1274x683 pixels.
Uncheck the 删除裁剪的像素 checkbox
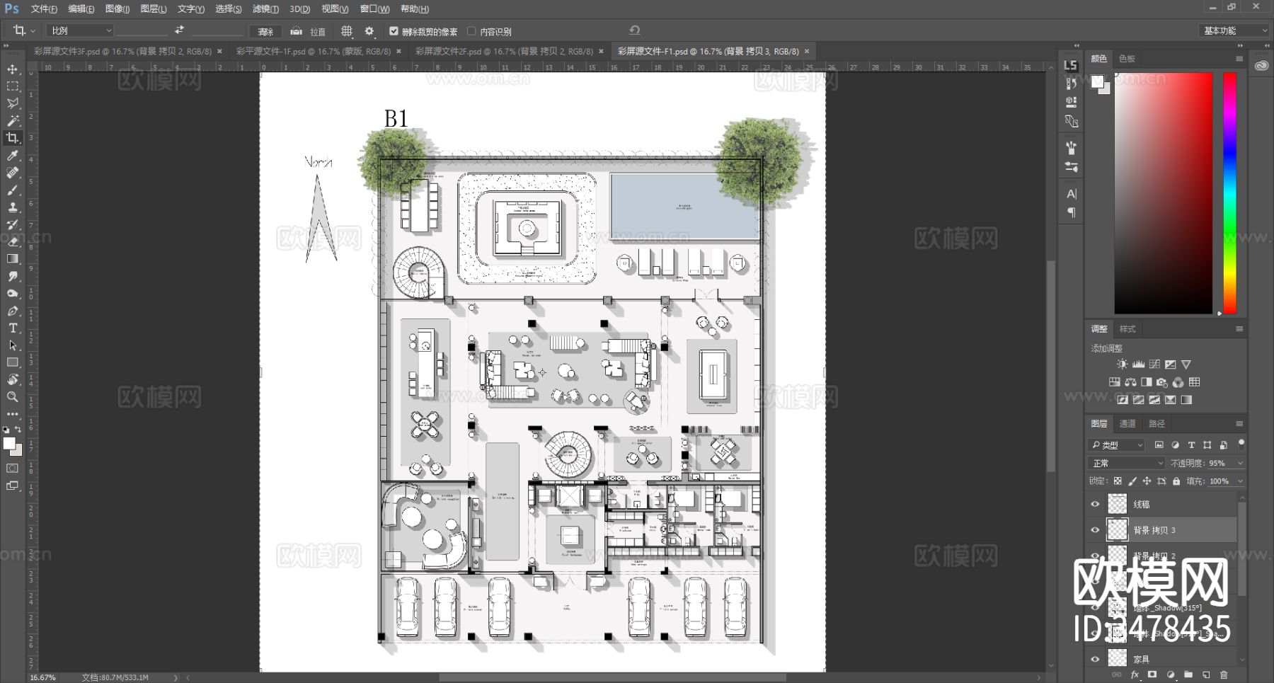[394, 31]
